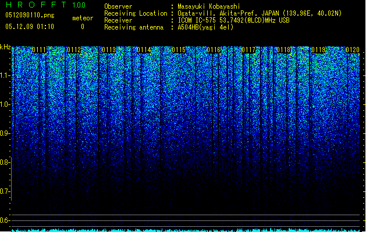Click the observer name Masayuki Kobayashi
The width and height of the screenshot is (366, 232).
[x=209, y=6]
